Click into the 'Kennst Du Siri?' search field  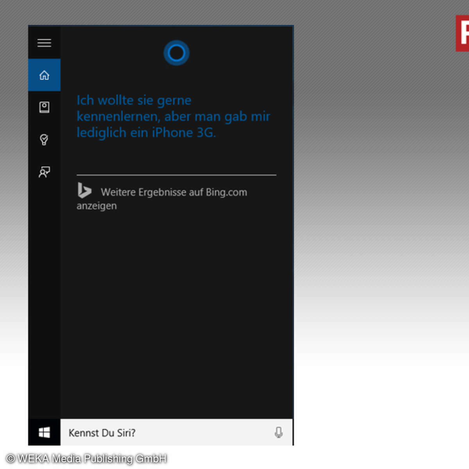pyautogui.click(x=164, y=433)
